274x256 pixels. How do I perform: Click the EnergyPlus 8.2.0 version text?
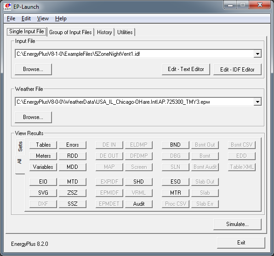(29, 244)
